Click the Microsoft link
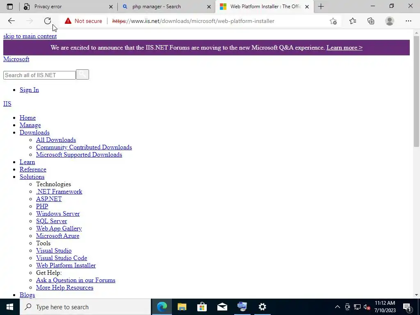This screenshot has height=315, width=420. pyautogui.click(x=16, y=59)
